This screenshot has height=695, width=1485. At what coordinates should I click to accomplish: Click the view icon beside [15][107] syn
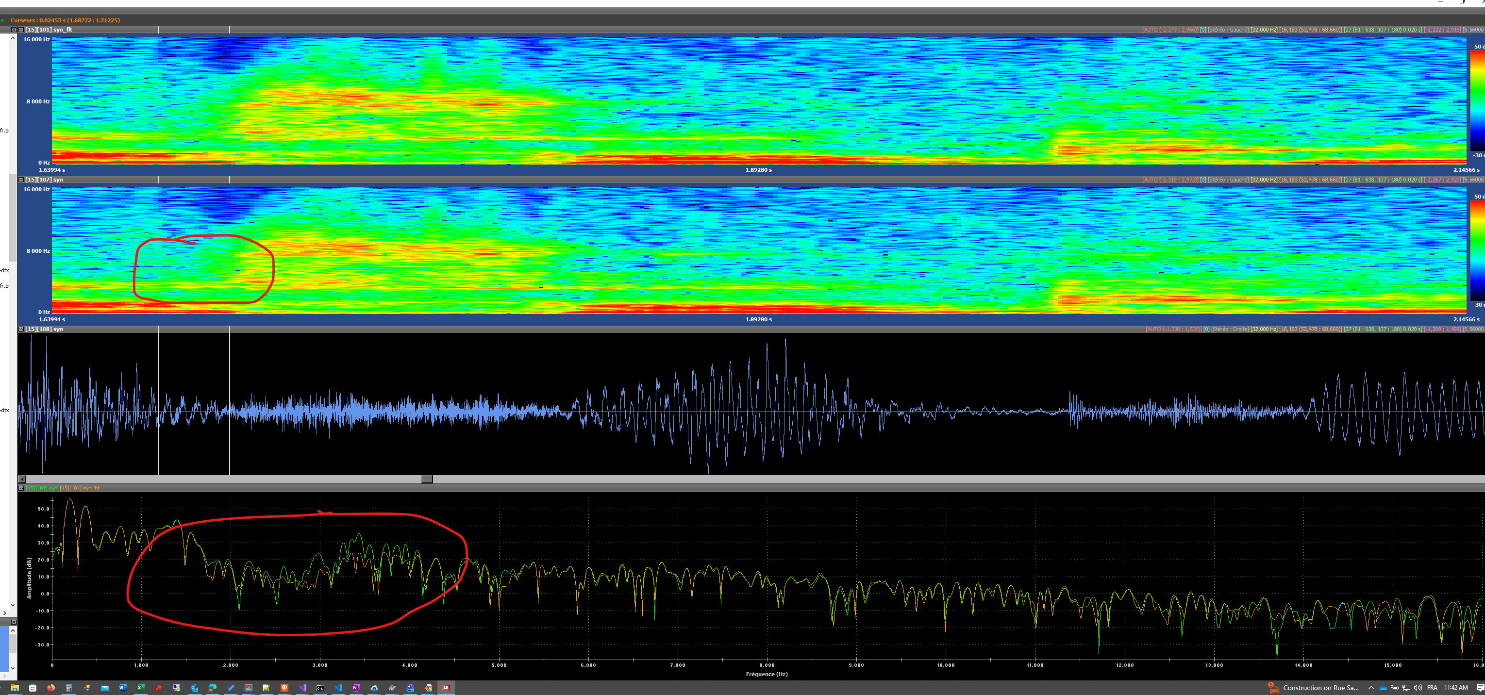[x=21, y=180]
